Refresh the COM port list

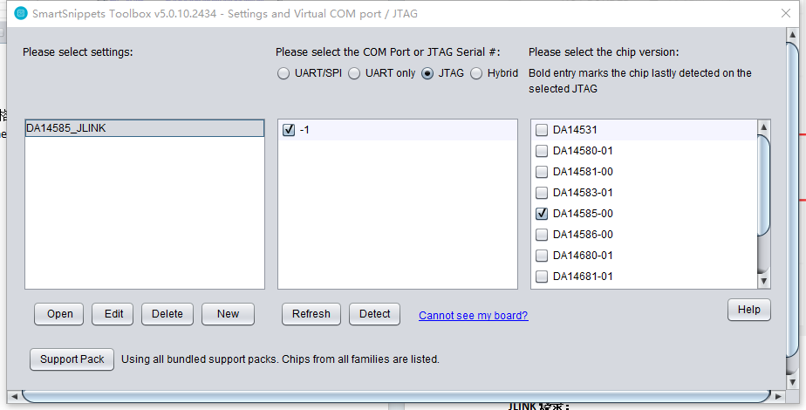(x=311, y=314)
